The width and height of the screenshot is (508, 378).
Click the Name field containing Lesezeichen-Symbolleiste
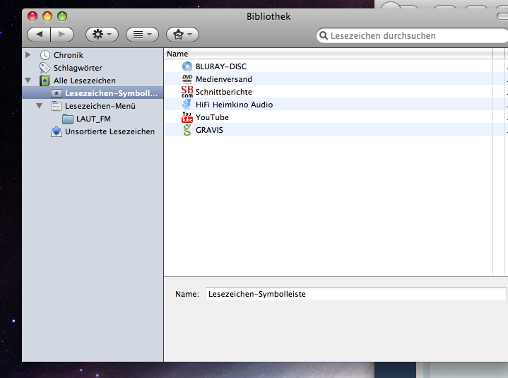point(355,294)
